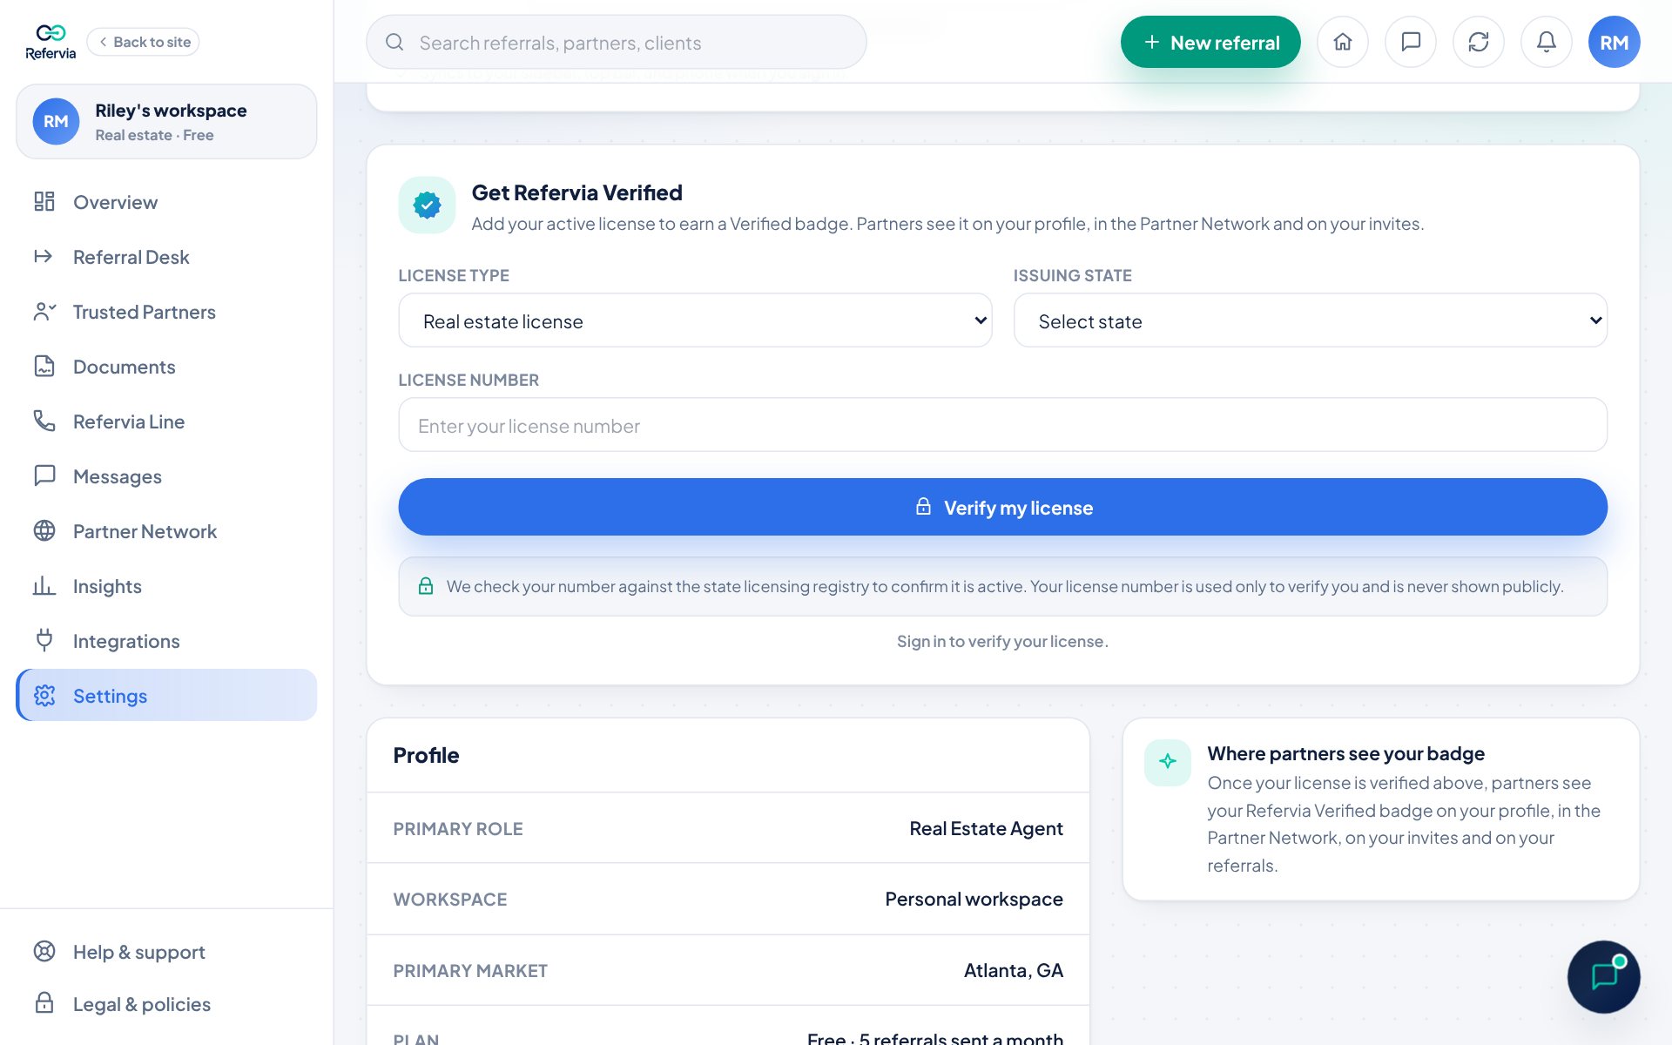Click Back to site button
The image size is (1672, 1045).
pyautogui.click(x=143, y=42)
